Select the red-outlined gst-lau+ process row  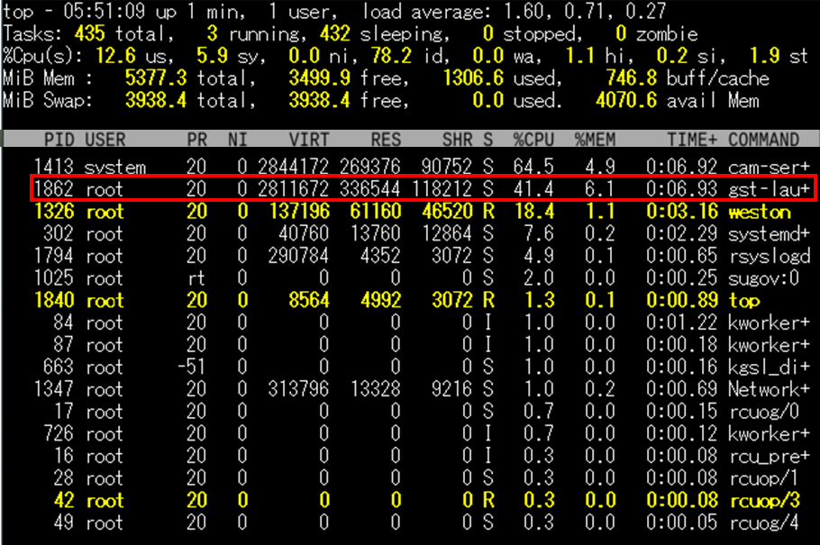click(422, 189)
